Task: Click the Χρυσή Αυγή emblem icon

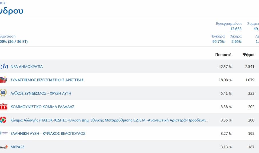Action: (x=3, y=93)
